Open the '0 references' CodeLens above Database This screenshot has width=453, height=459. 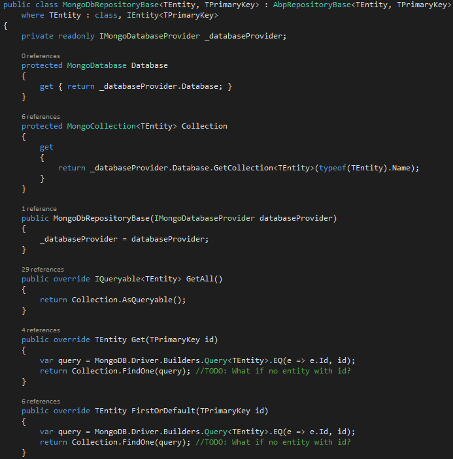tap(41, 56)
